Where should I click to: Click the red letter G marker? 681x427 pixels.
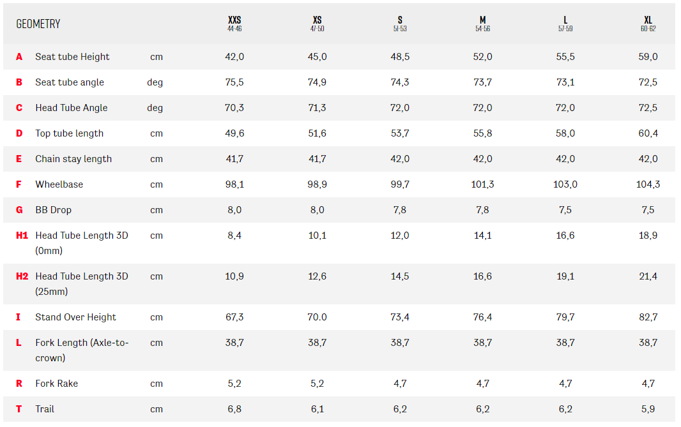(19, 210)
